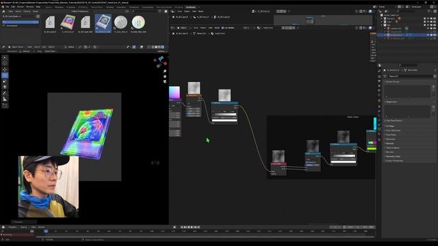
Task: Toggle camera view icon in viewport
Action: 165,81
